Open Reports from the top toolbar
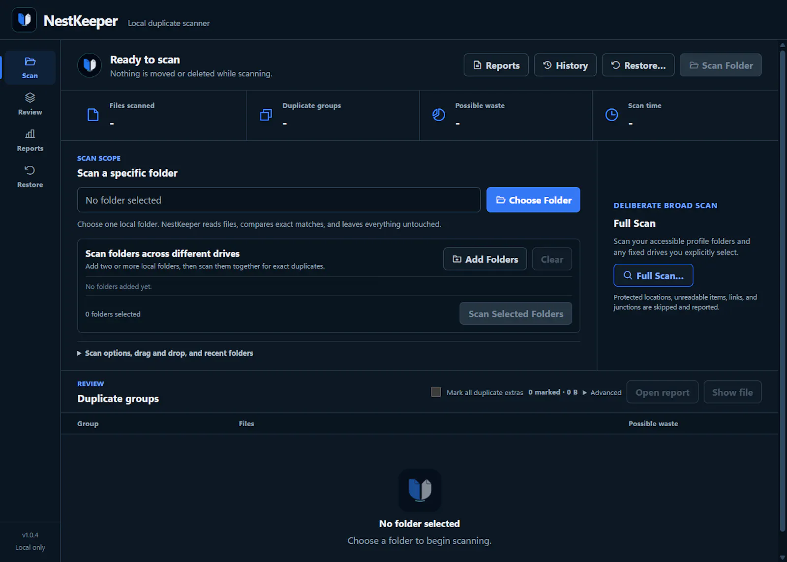787x562 pixels. click(496, 65)
